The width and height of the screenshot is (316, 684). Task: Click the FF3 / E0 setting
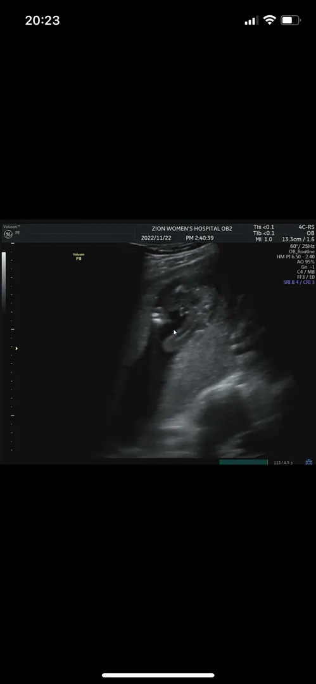(305, 277)
